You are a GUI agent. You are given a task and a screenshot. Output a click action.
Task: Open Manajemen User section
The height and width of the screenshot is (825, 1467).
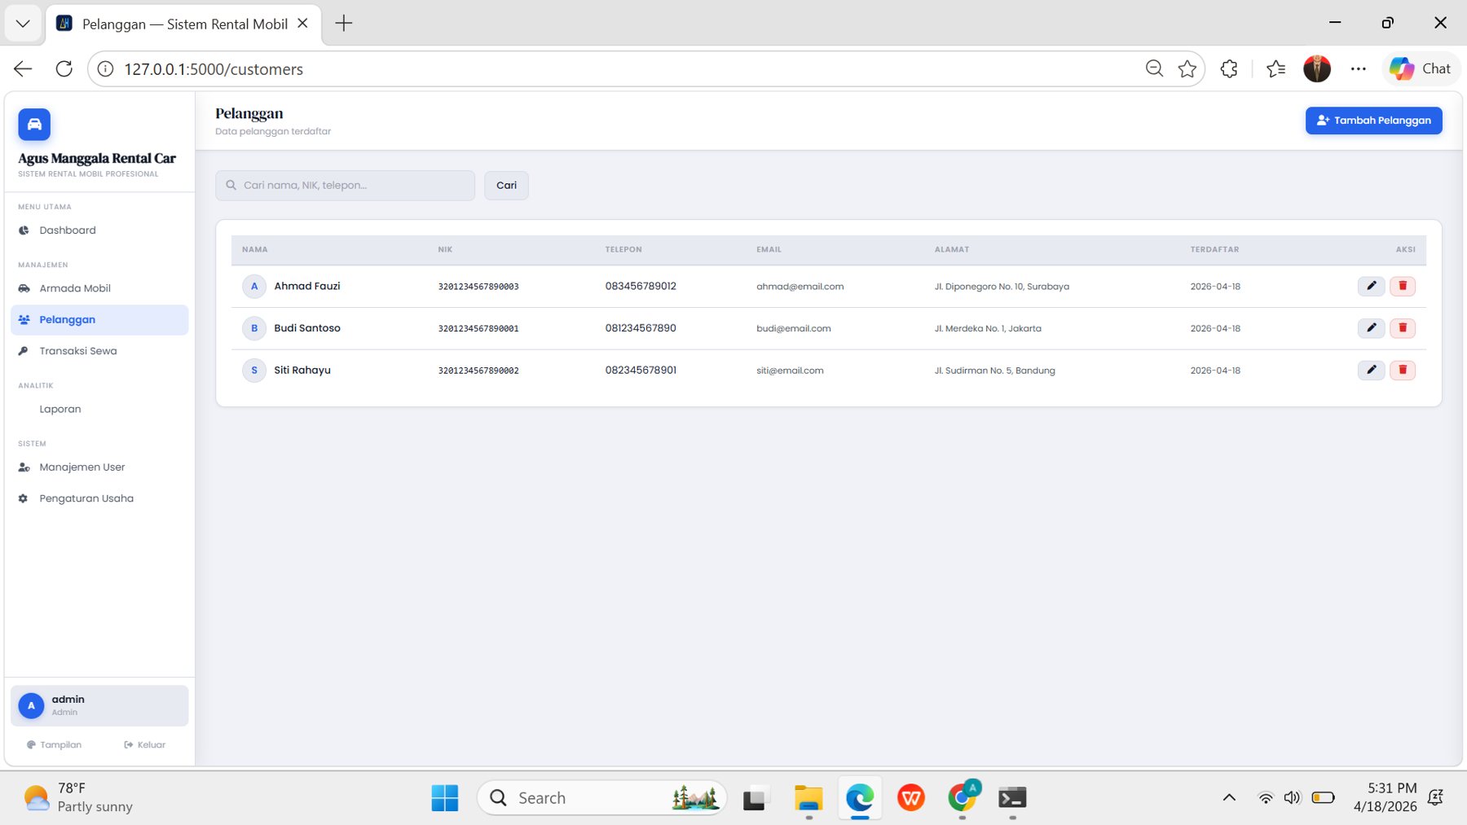[x=82, y=467]
